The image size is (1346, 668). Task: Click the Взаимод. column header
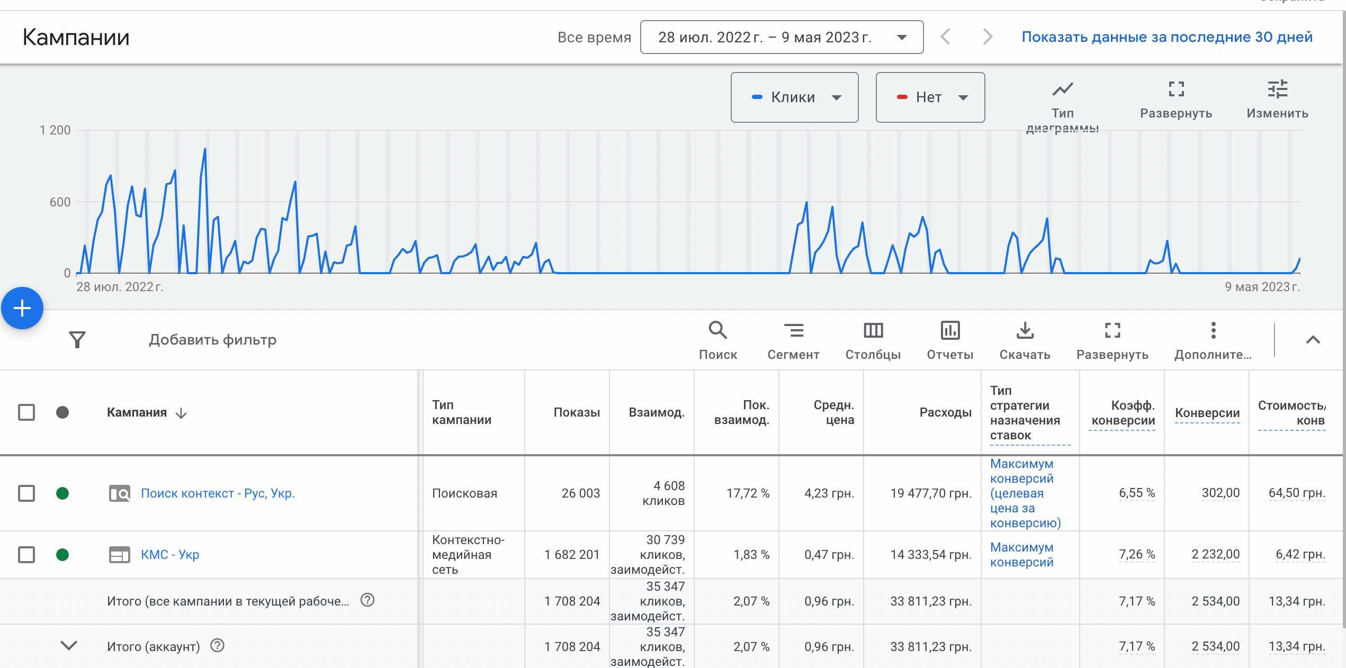657,412
